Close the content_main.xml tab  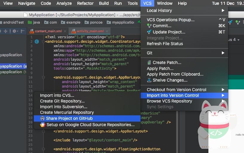(x=65, y=31)
